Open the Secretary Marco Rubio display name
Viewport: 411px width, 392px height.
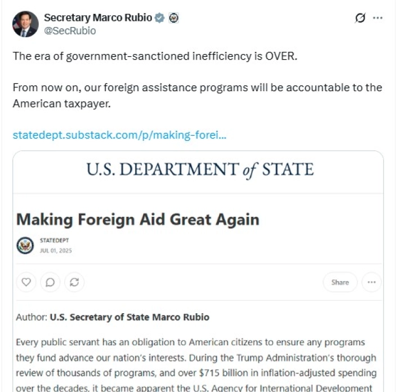(x=97, y=17)
